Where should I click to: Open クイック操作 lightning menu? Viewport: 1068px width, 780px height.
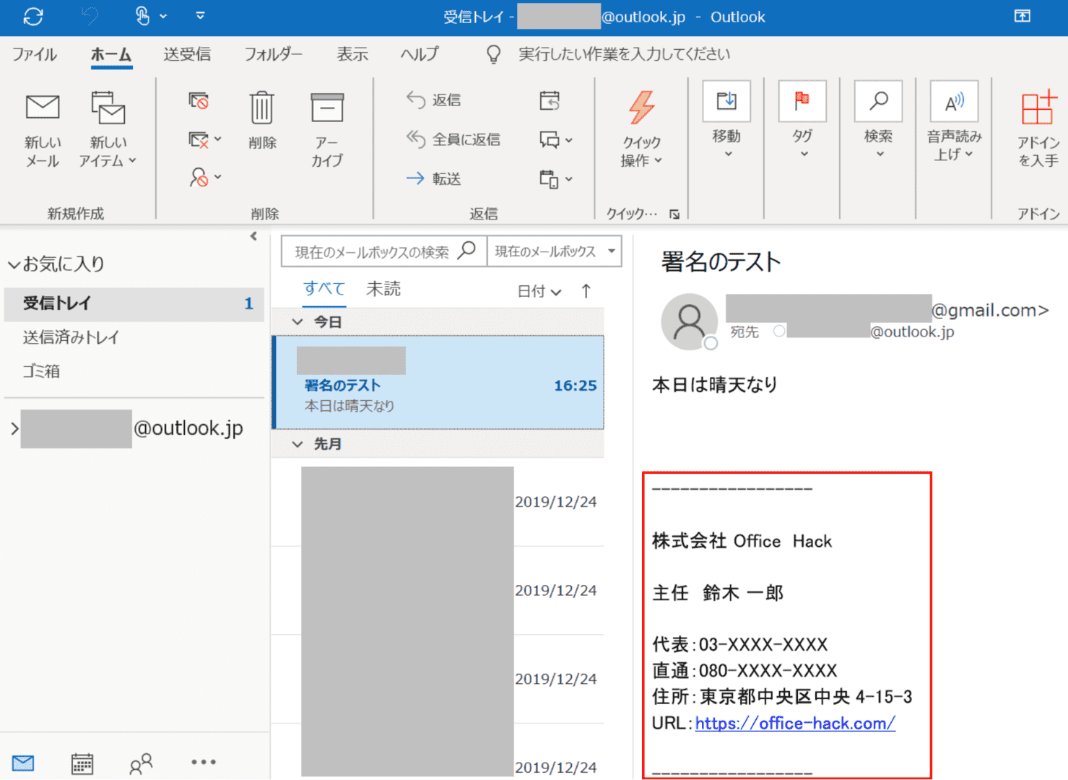(x=641, y=130)
